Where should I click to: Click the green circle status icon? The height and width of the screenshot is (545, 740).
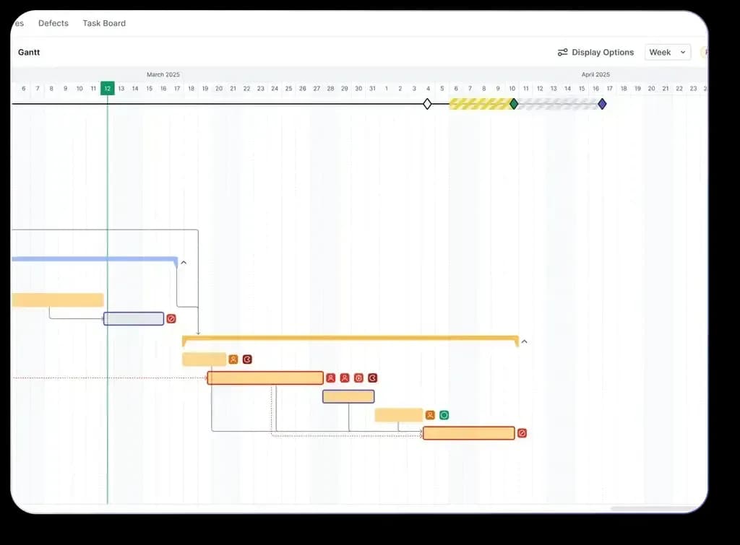point(444,415)
